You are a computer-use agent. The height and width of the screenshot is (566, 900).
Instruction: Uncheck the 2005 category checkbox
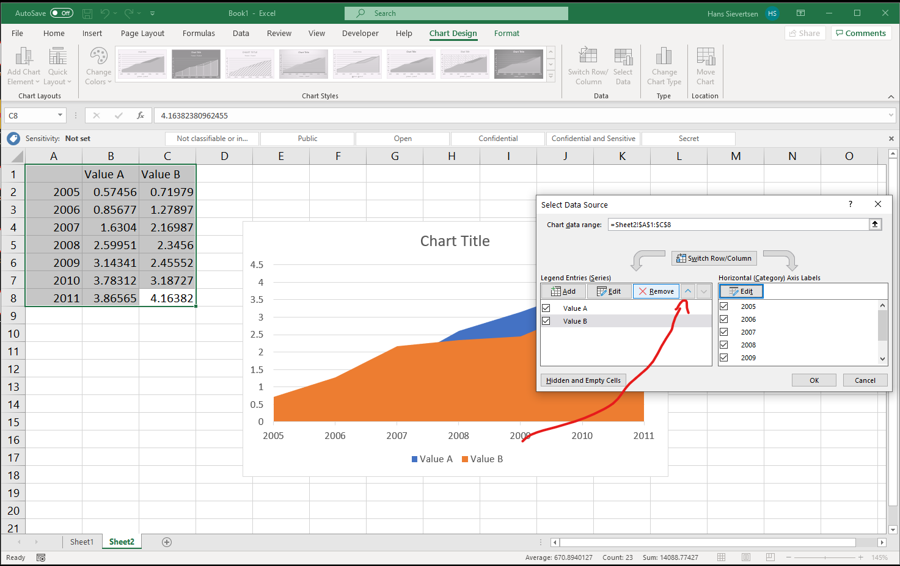(724, 306)
